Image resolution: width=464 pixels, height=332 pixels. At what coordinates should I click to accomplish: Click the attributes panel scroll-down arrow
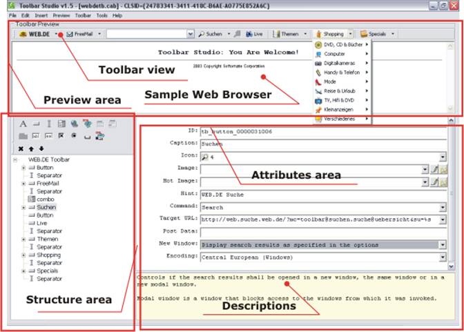[x=452, y=266]
